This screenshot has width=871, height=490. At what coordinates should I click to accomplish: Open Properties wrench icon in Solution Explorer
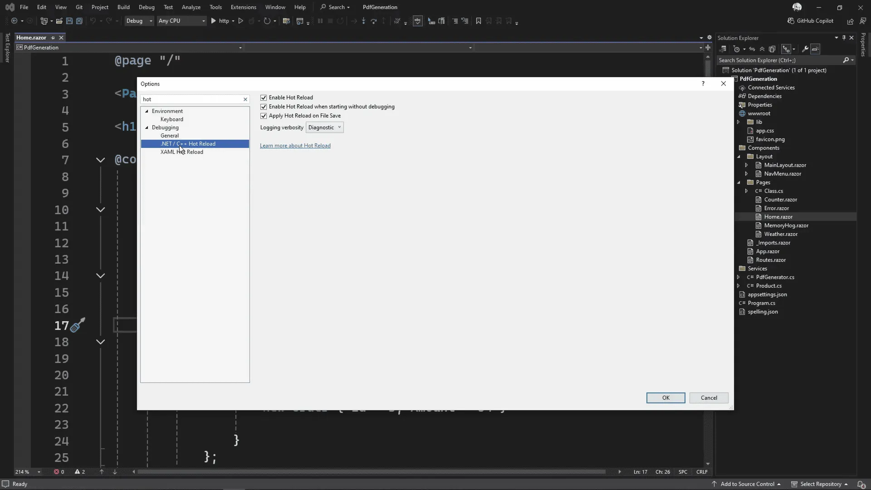(805, 49)
